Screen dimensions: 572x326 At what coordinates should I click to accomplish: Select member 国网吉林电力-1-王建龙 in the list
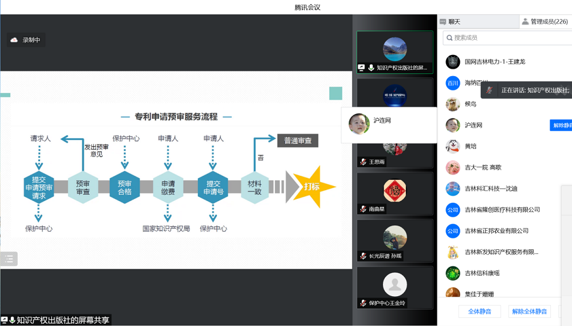click(495, 61)
